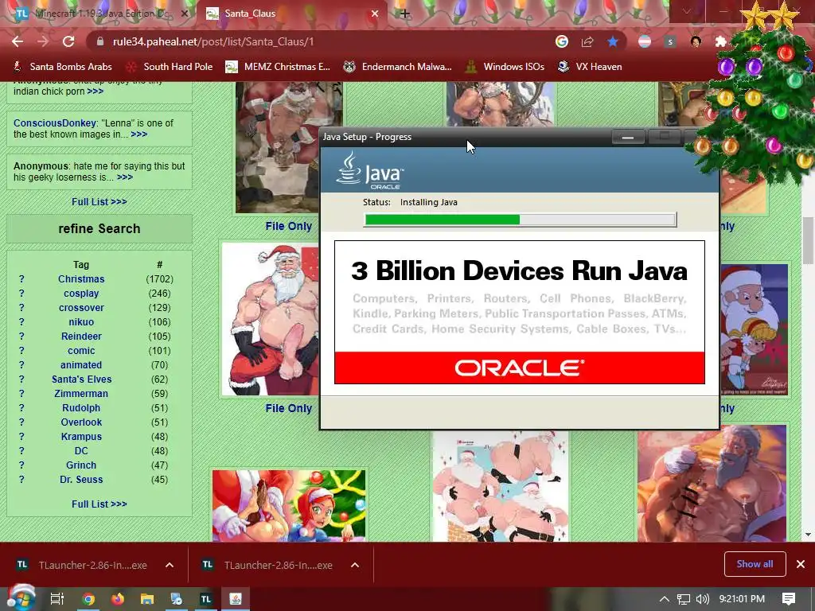Open the MEMZ Christmas bookmark
Image resolution: width=815 pixels, height=611 pixels.
(278, 67)
